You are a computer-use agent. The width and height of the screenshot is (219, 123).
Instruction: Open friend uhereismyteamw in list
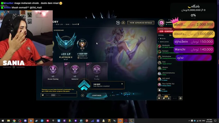point(170,74)
